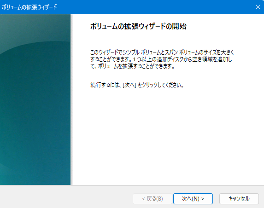
Task: Click the title bar text ボリュームの拡張ウィザード
Action: click(29, 7)
